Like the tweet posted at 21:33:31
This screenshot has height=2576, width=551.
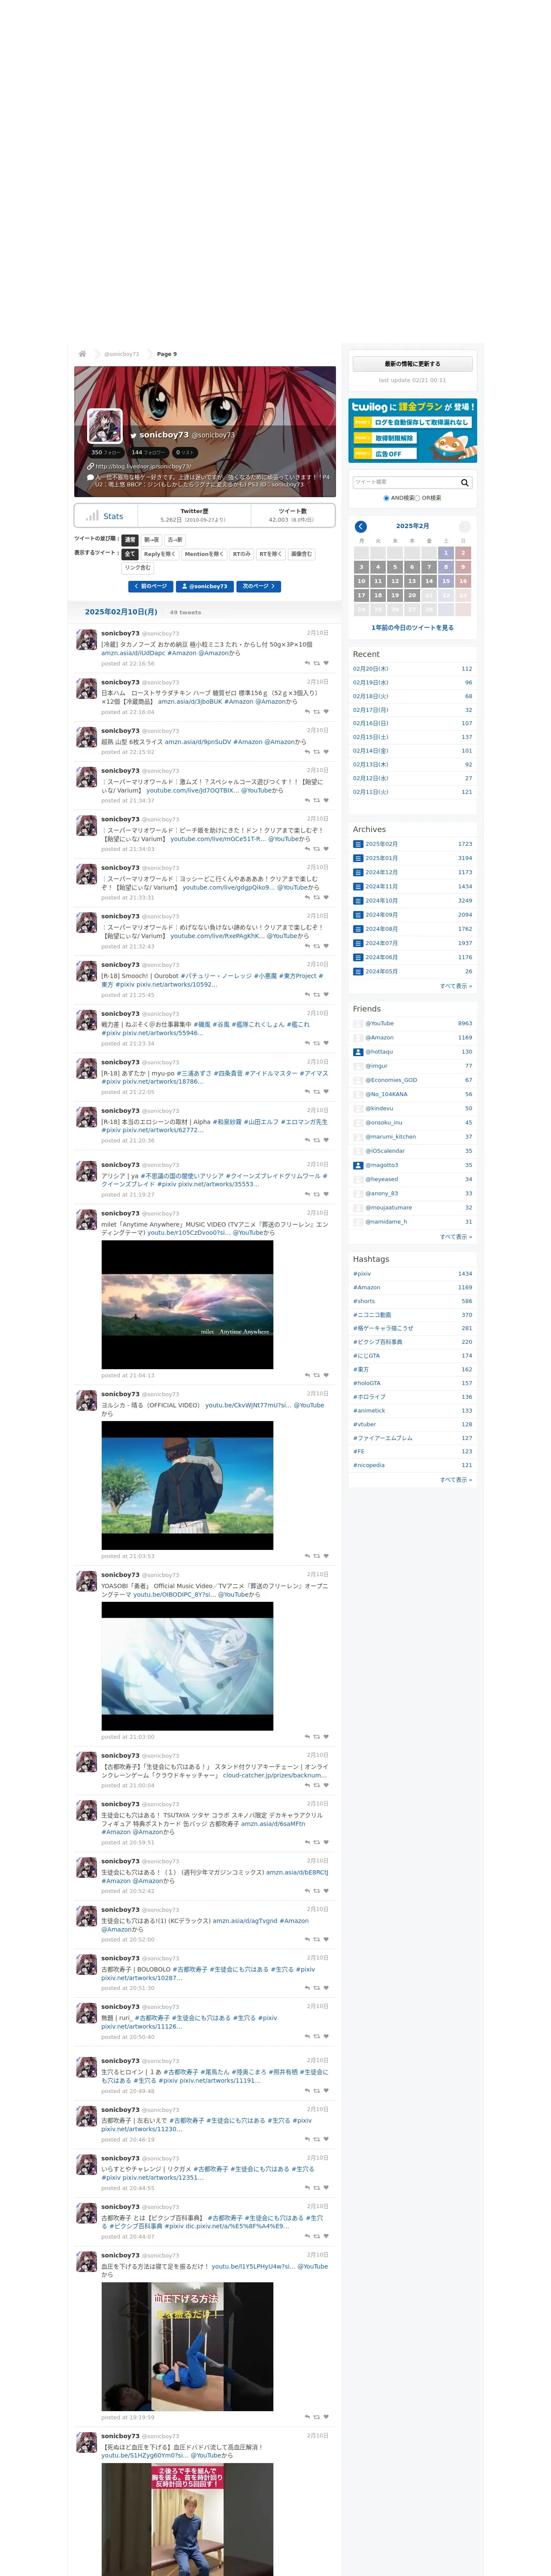pos(326,897)
